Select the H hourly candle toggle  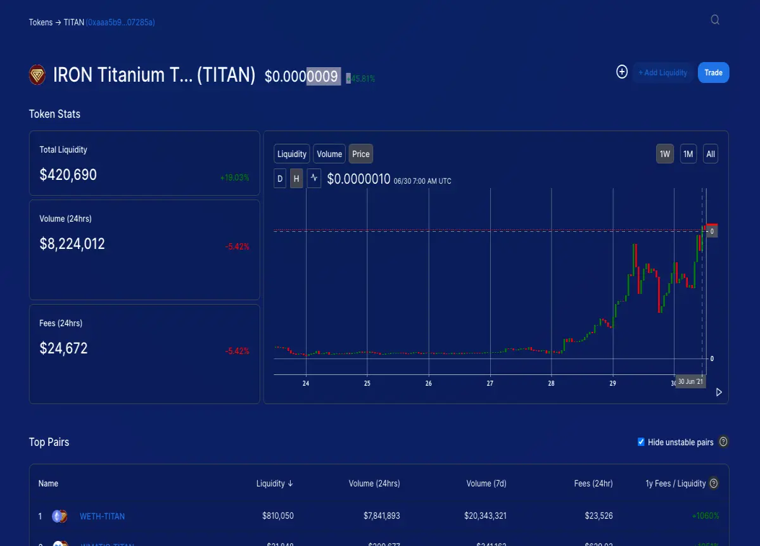coord(296,179)
